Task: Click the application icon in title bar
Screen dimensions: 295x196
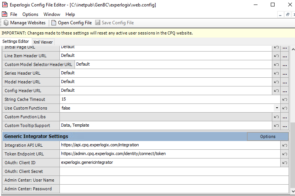Action: [5, 5]
